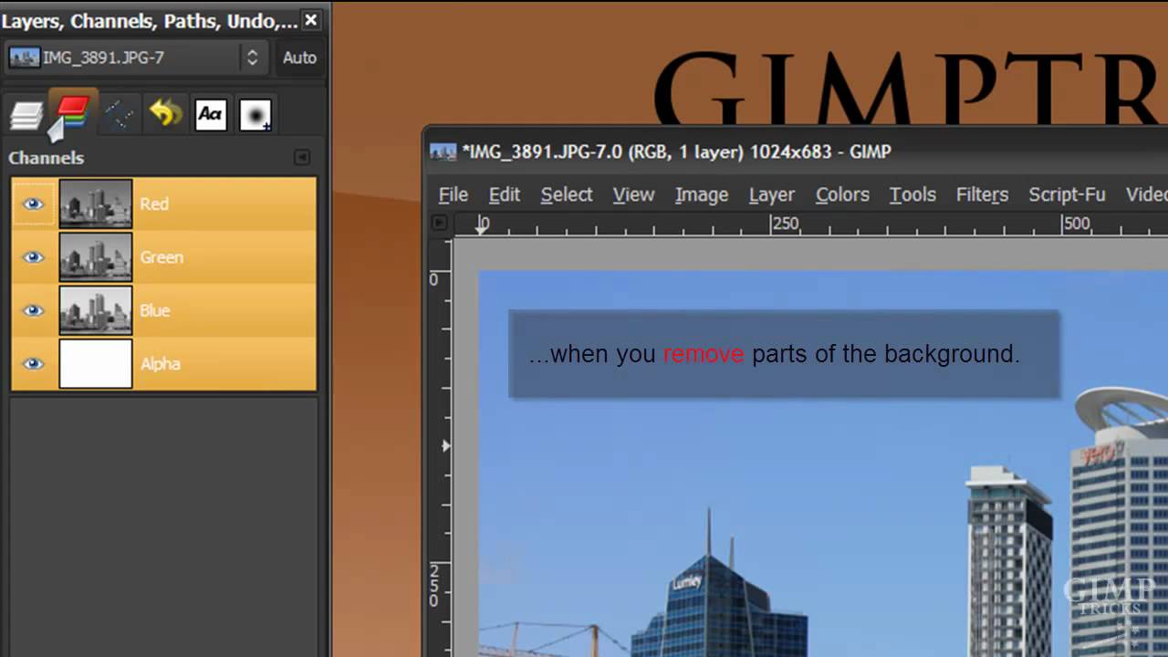Screen dimensions: 1168x657
Task: Toggle visibility of the Alpha channel
Action: coord(34,363)
